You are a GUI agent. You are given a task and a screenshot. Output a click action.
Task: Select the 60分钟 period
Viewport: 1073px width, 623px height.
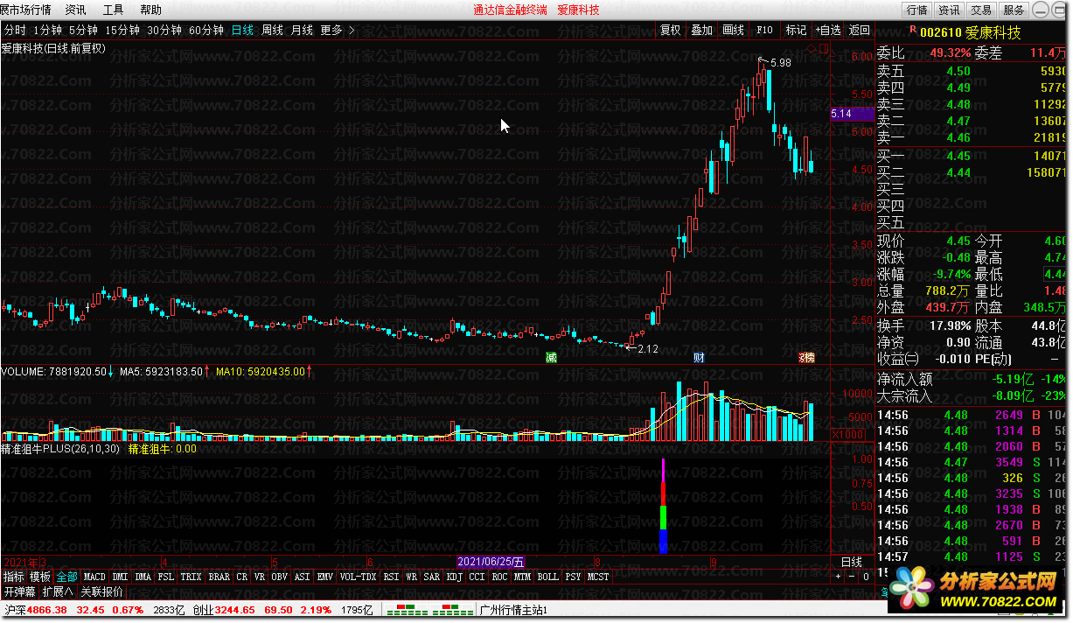[x=206, y=30]
